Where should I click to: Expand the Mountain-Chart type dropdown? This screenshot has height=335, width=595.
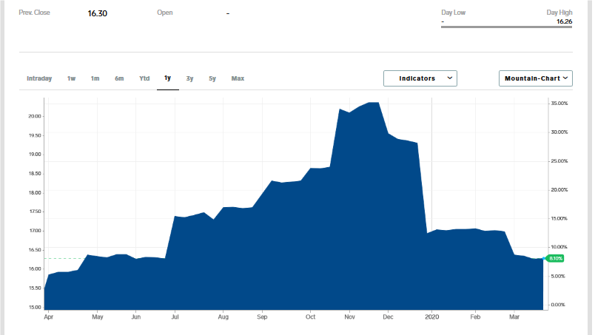[536, 78]
